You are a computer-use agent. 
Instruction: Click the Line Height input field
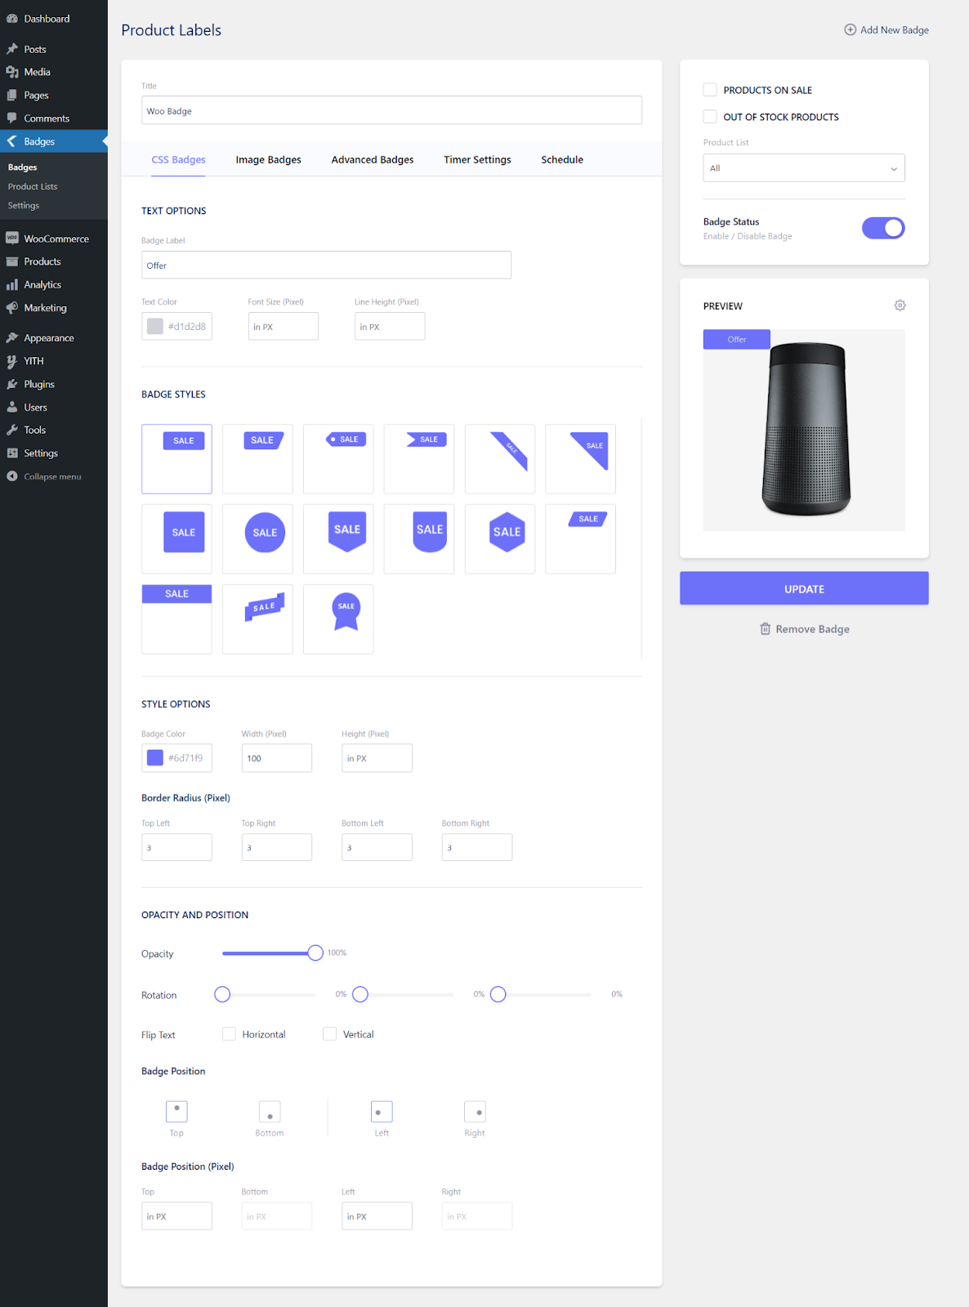pos(390,326)
